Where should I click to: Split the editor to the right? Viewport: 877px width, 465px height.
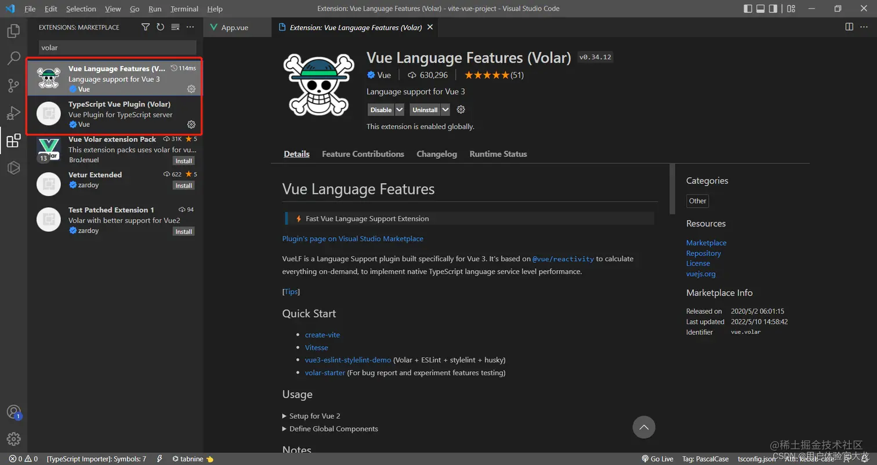[849, 27]
